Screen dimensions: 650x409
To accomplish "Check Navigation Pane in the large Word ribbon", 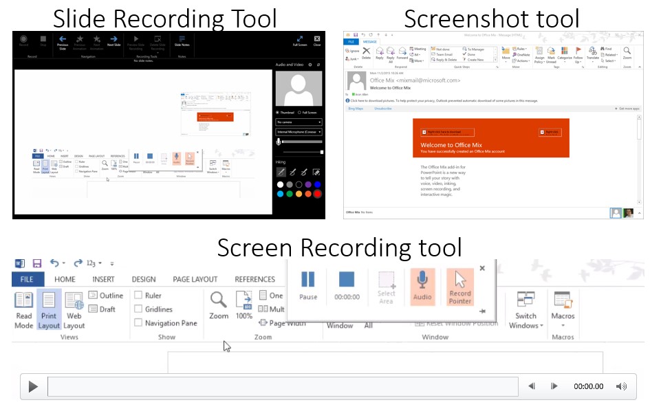I will [x=139, y=323].
